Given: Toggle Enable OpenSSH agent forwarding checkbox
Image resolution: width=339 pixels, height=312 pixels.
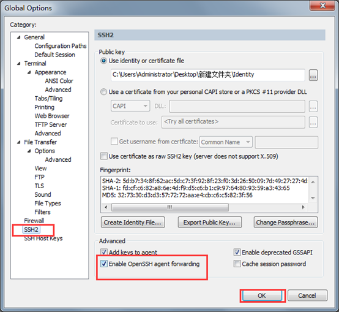Looking at the screenshot, I should pos(104,264).
